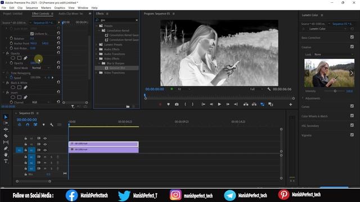Hide the V3 track output eye
The width and height of the screenshot is (360, 202).
coord(45,139)
